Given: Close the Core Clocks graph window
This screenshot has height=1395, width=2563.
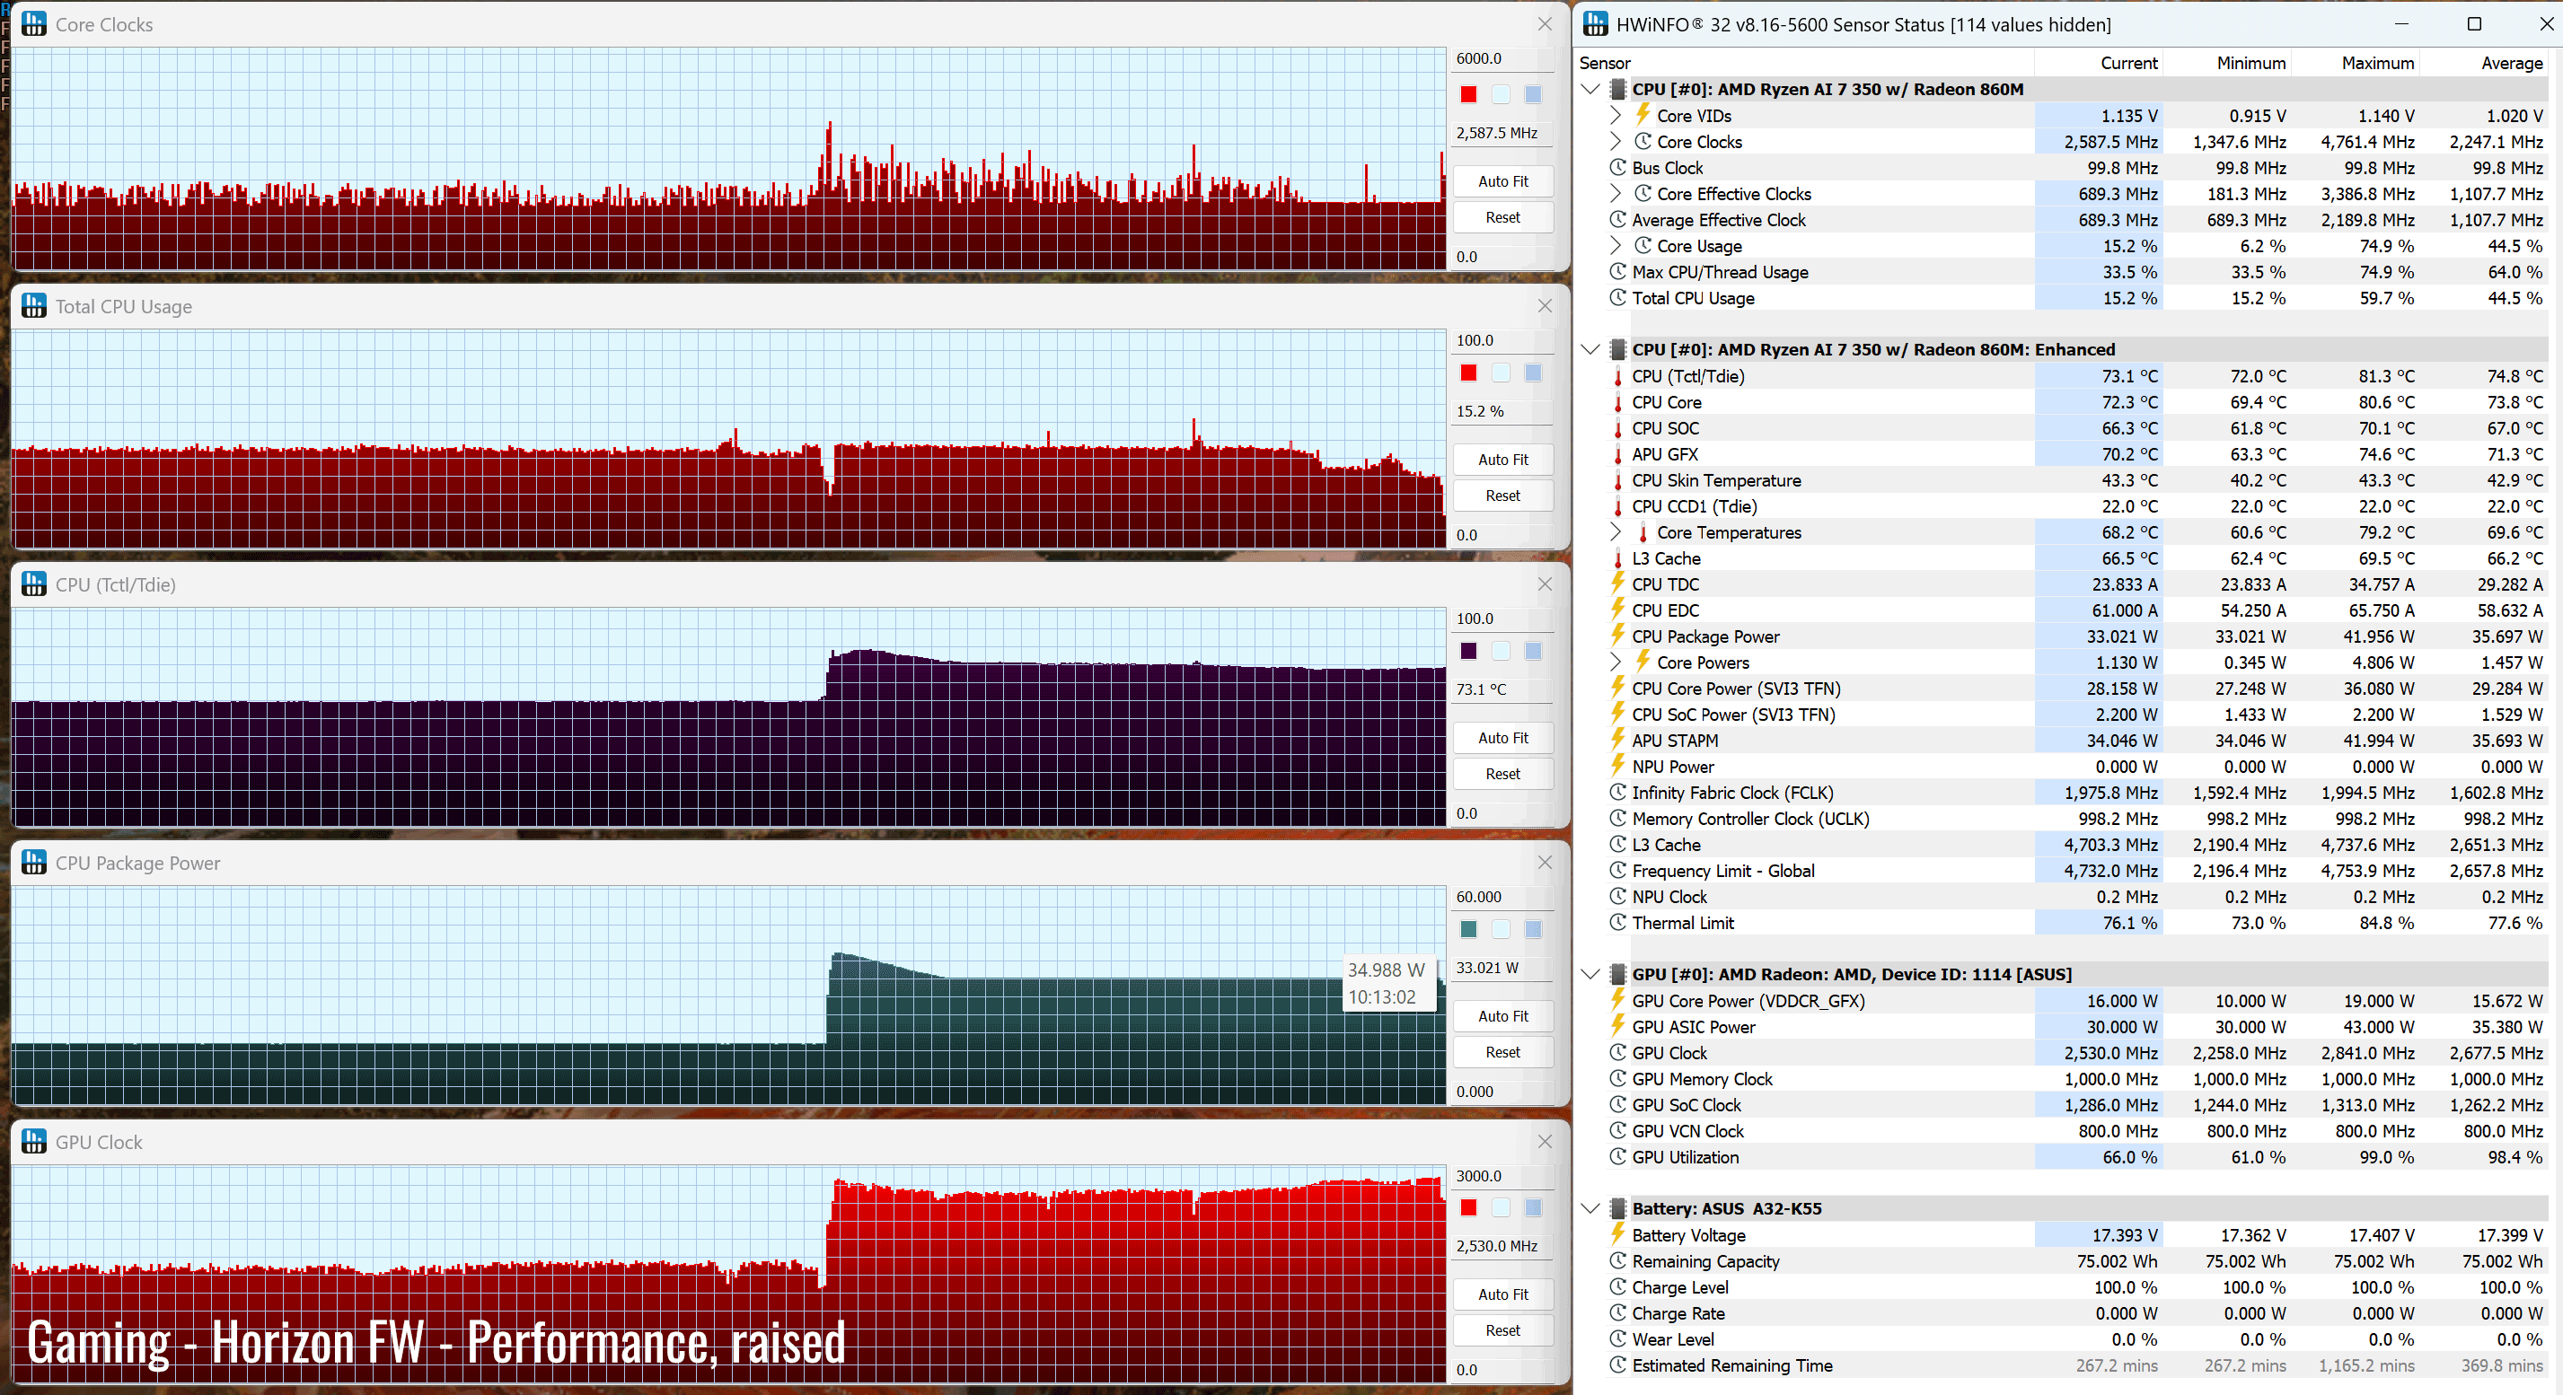Looking at the screenshot, I should (1544, 24).
